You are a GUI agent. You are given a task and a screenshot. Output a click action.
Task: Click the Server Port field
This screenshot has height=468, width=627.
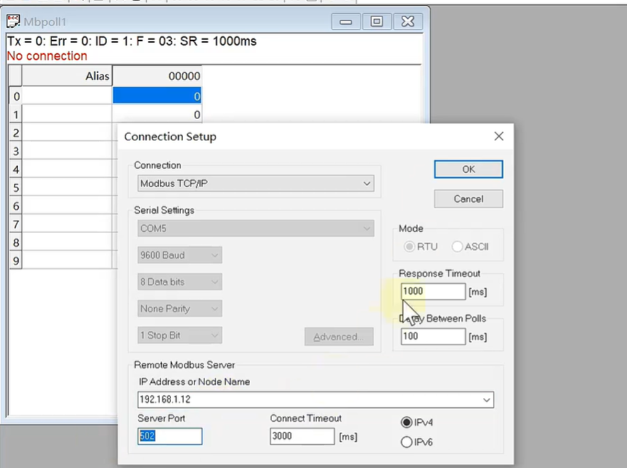[x=170, y=436]
